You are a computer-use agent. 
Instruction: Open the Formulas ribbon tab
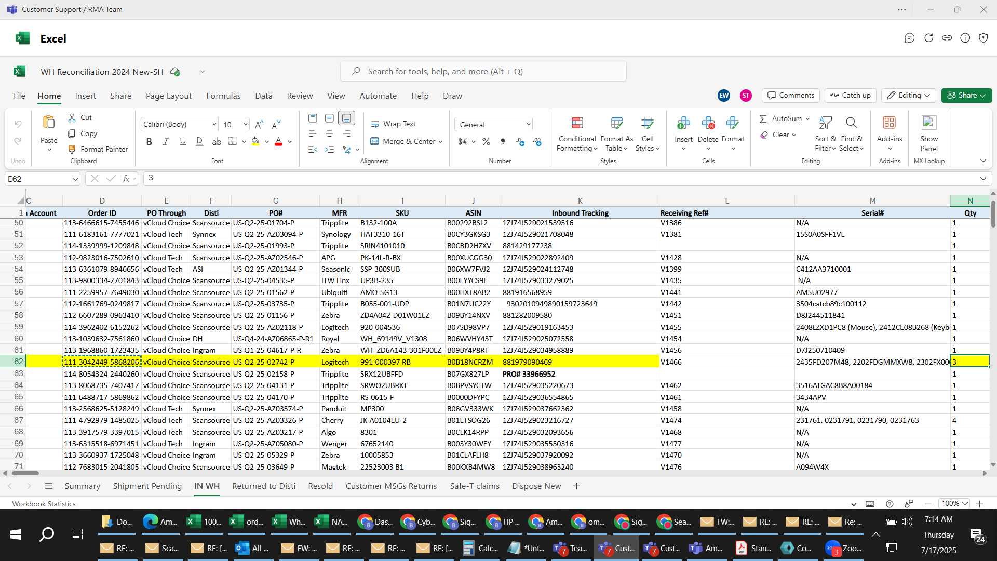pos(223,96)
